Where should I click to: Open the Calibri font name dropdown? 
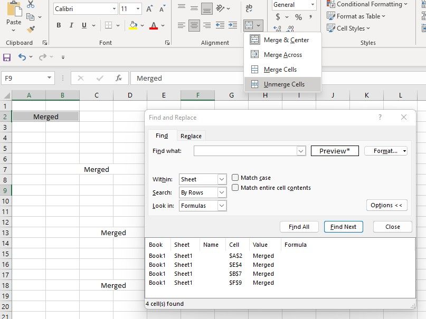114,9
